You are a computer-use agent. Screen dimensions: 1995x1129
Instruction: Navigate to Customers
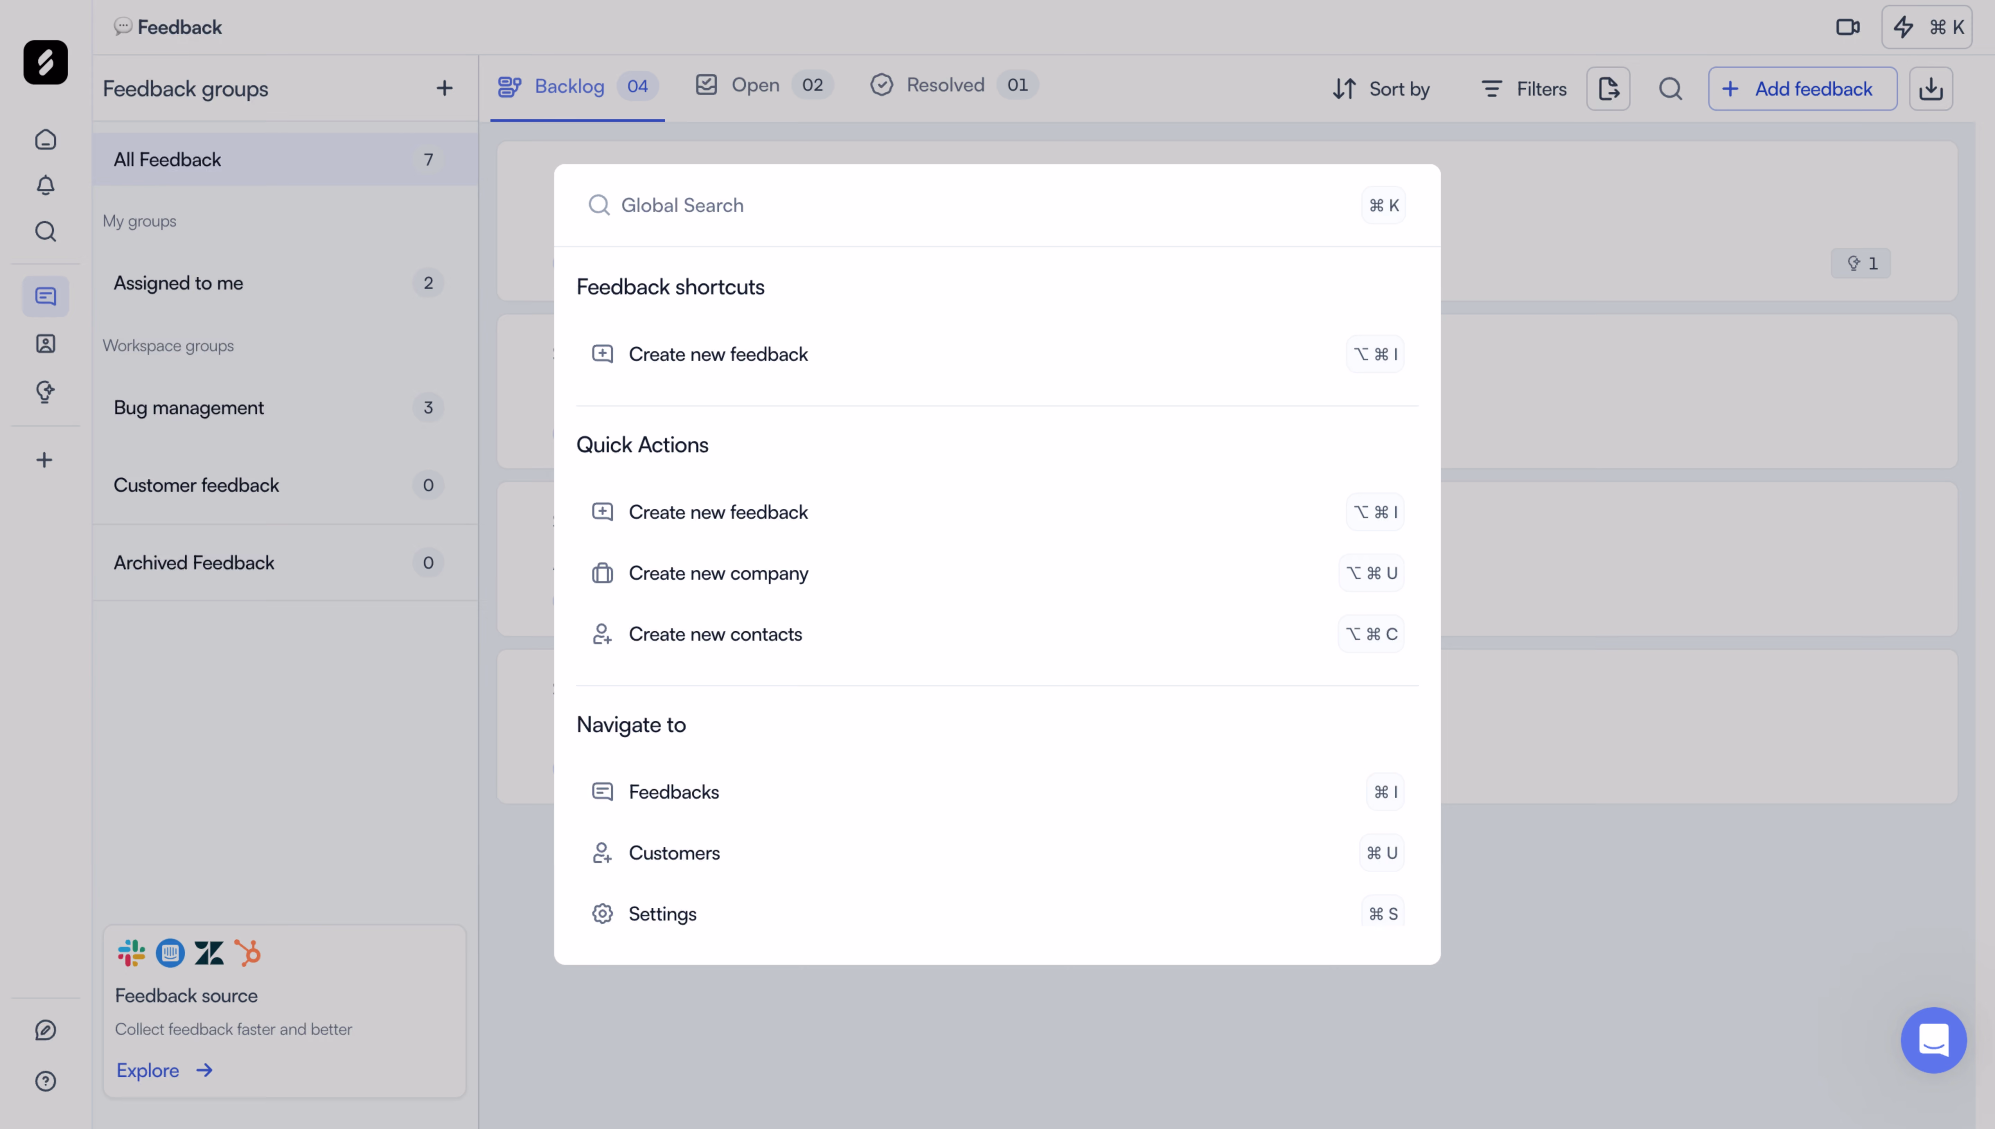(x=997, y=853)
